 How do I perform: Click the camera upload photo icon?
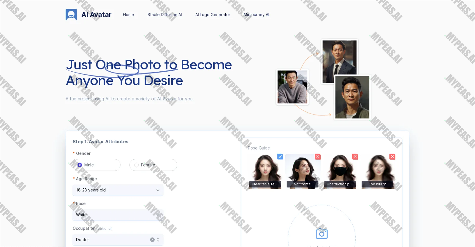(x=322, y=234)
